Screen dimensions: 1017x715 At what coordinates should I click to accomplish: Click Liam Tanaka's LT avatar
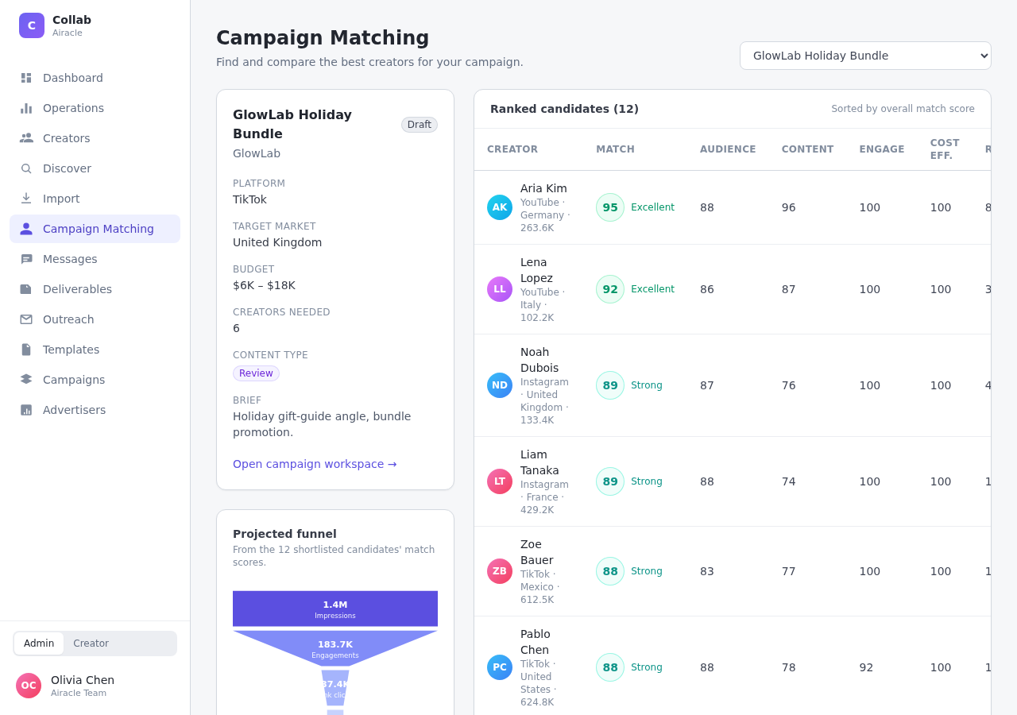tap(500, 481)
